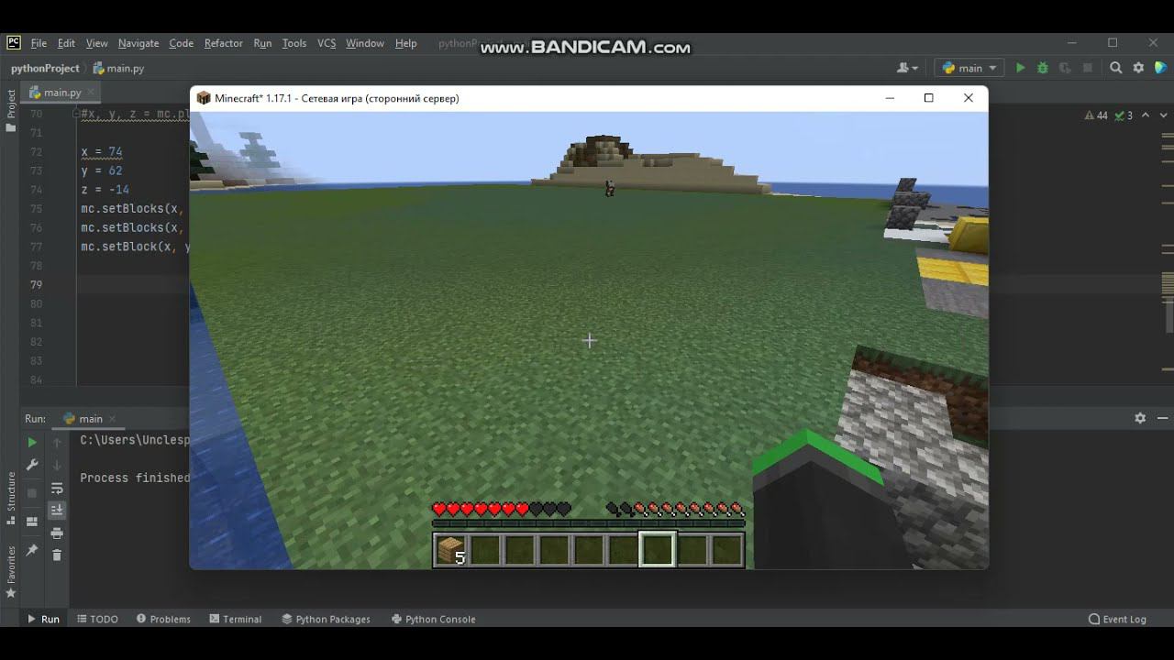This screenshot has height=660, width=1174.
Task: Toggle soft-wrap in Run console
Action: click(57, 488)
